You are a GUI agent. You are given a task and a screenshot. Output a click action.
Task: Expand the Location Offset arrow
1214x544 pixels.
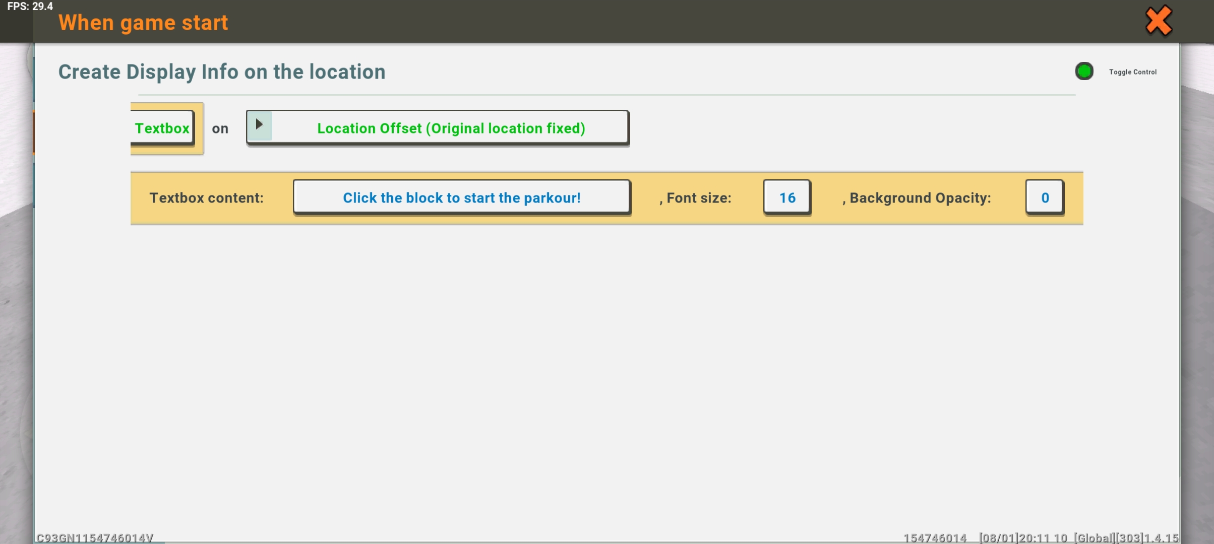259,125
